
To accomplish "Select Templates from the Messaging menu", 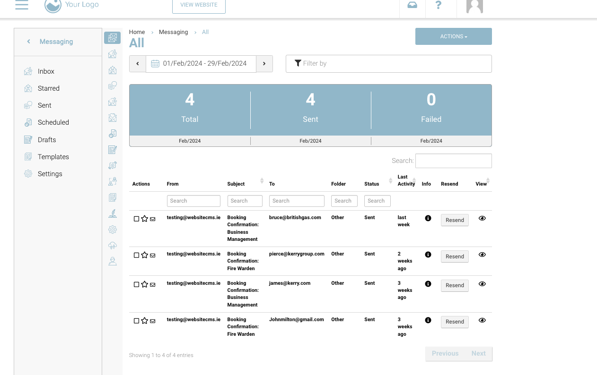I will (53, 157).
